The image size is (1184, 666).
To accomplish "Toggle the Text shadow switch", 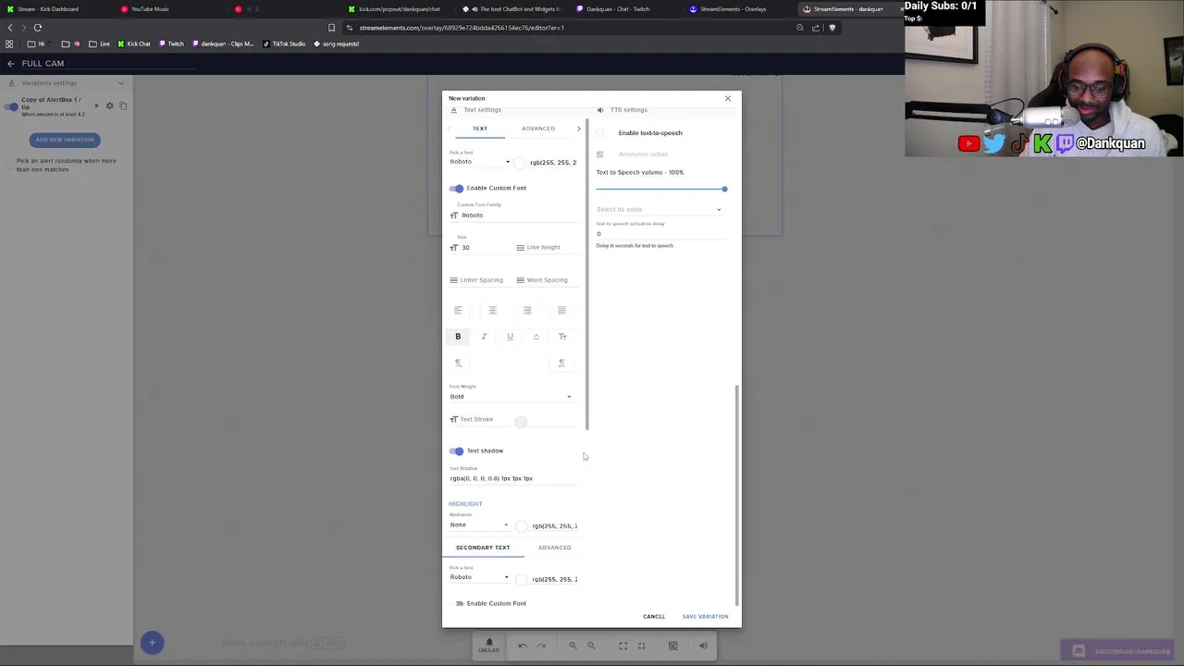I will 456,450.
